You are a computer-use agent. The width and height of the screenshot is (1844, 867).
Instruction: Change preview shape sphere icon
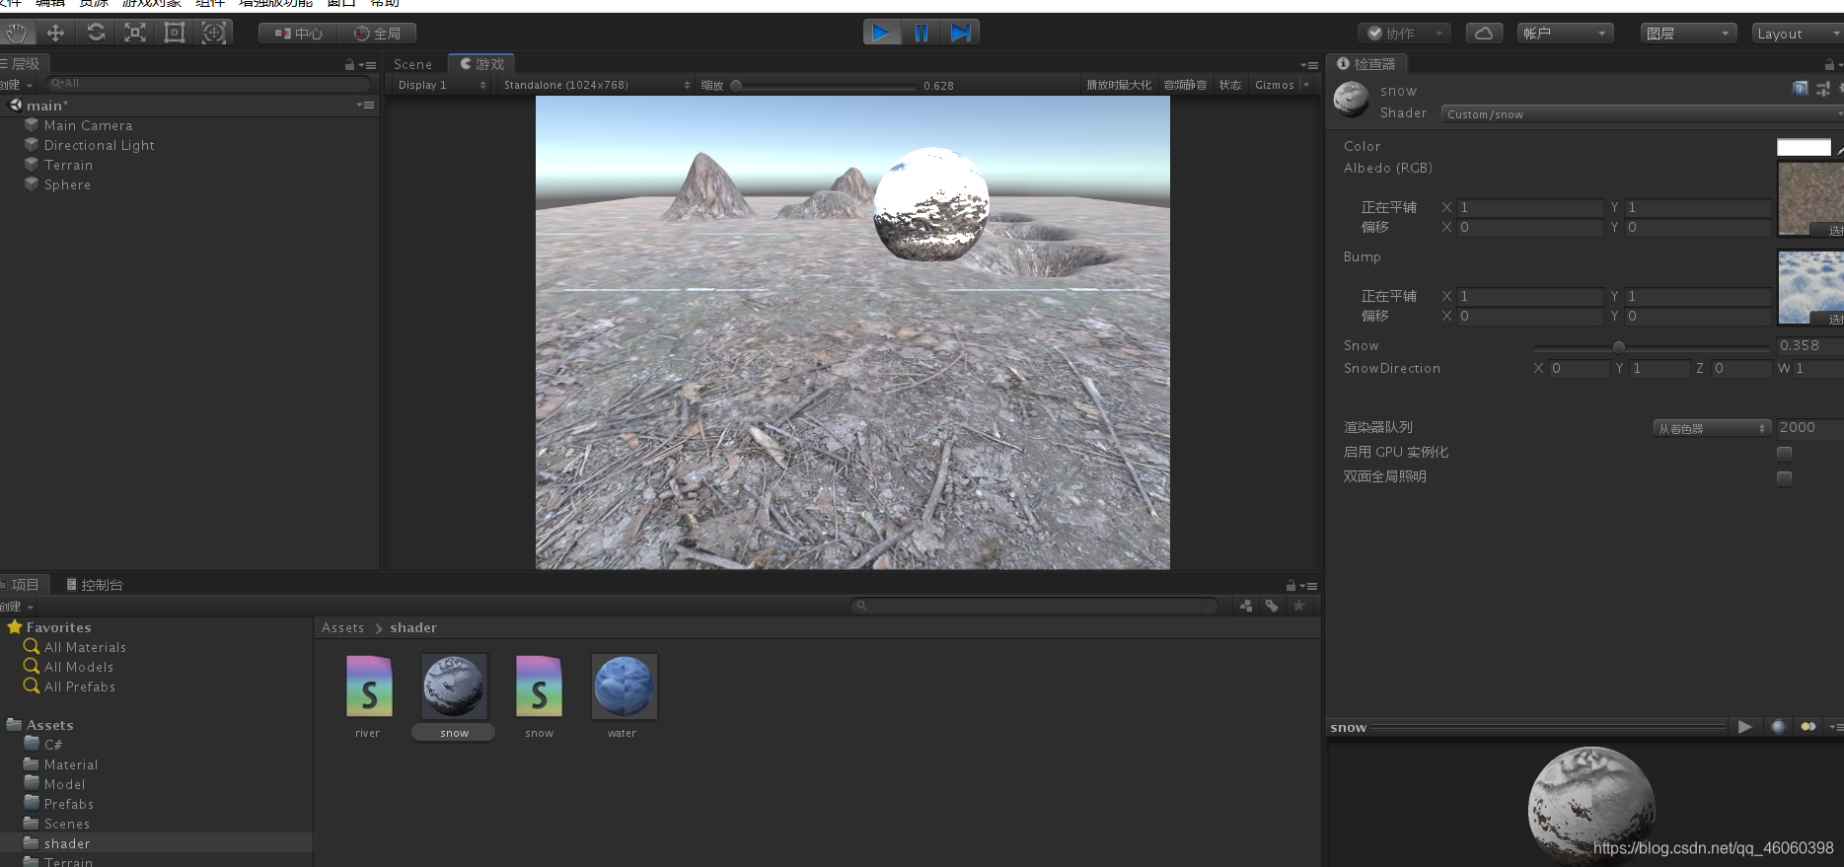(1778, 727)
